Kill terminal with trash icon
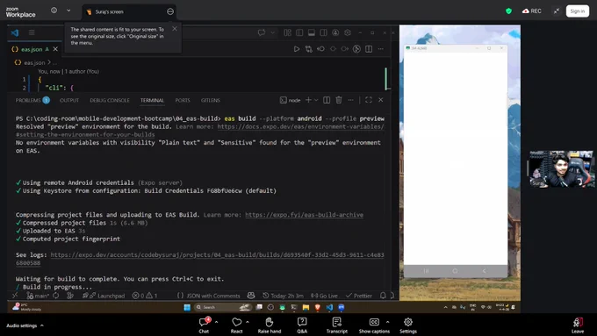The width and height of the screenshot is (597, 336). 339,100
